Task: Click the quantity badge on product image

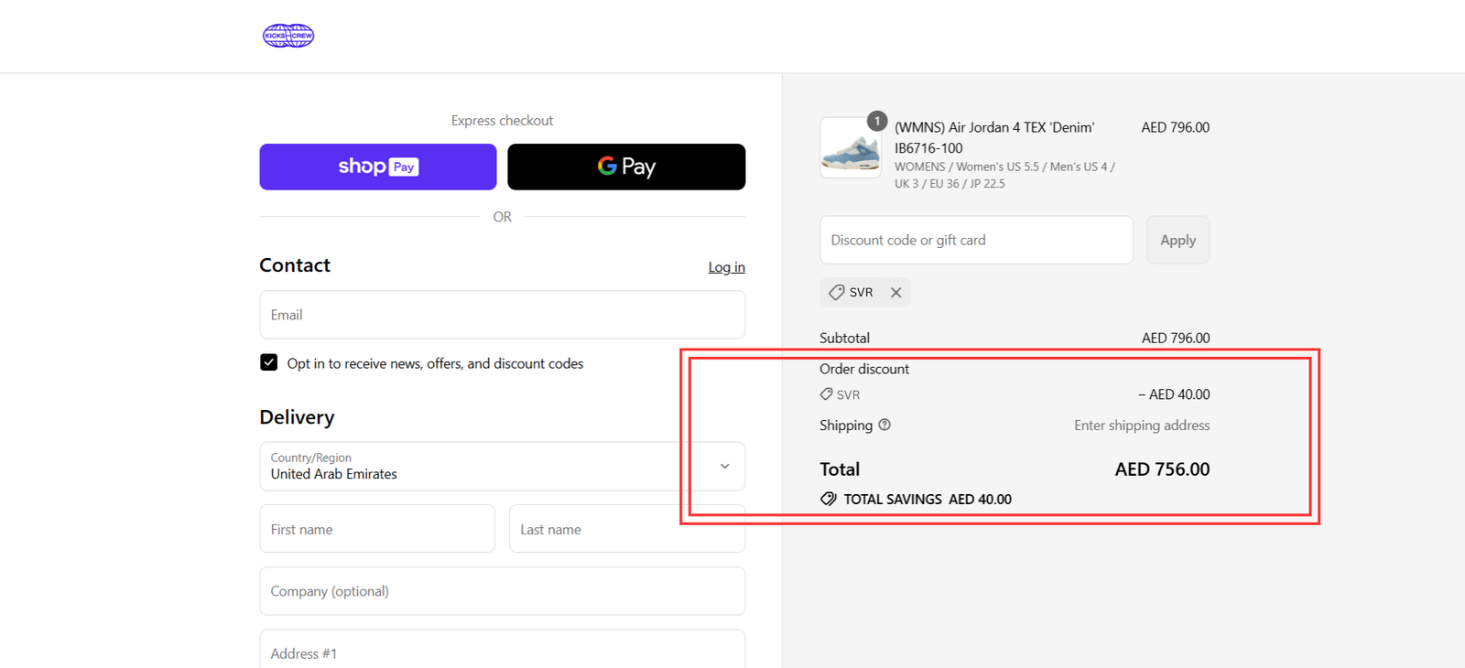Action: tap(877, 121)
